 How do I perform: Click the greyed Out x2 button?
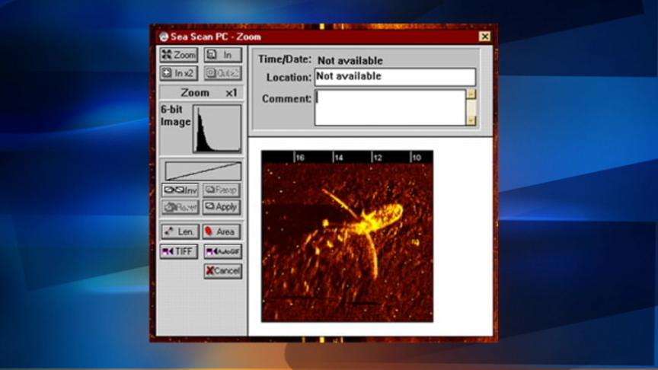click(223, 73)
